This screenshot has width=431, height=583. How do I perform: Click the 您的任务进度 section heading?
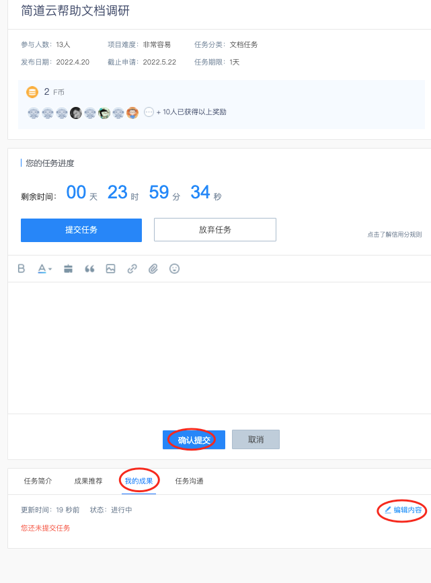[50, 163]
